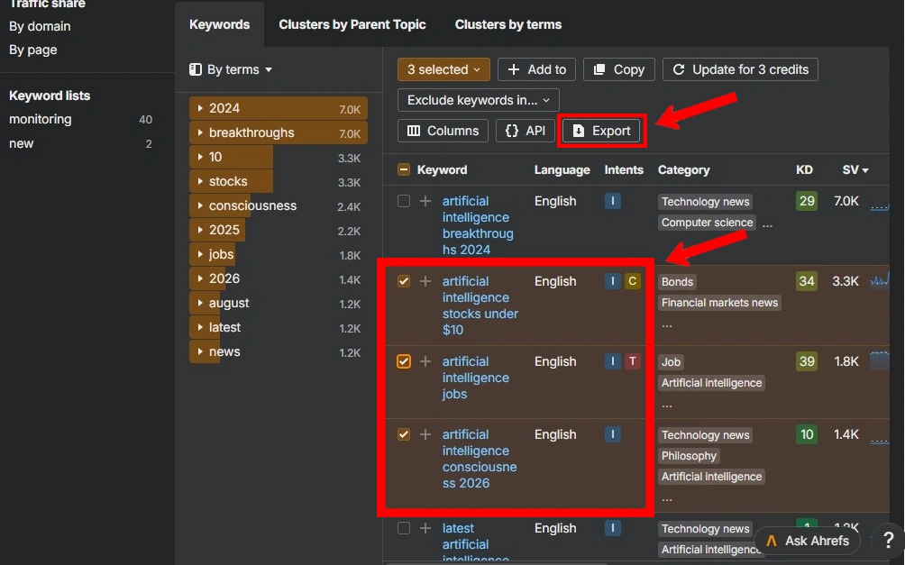The width and height of the screenshot is (905, 565).
Task: Switch to Clusters by terms tab
Action: (x=507, y=24)
